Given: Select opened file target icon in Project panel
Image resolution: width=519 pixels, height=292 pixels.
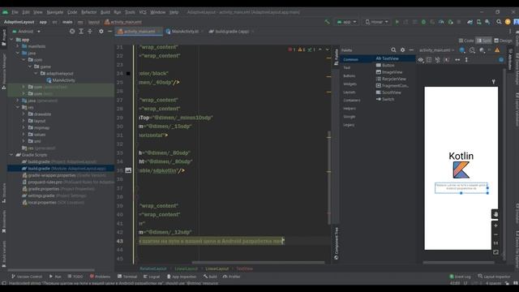Looking at the screenshot, I should [x=72, y=31].
